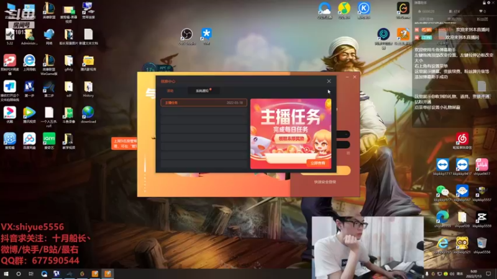Open the download globe shortcut

click(88, 114)
